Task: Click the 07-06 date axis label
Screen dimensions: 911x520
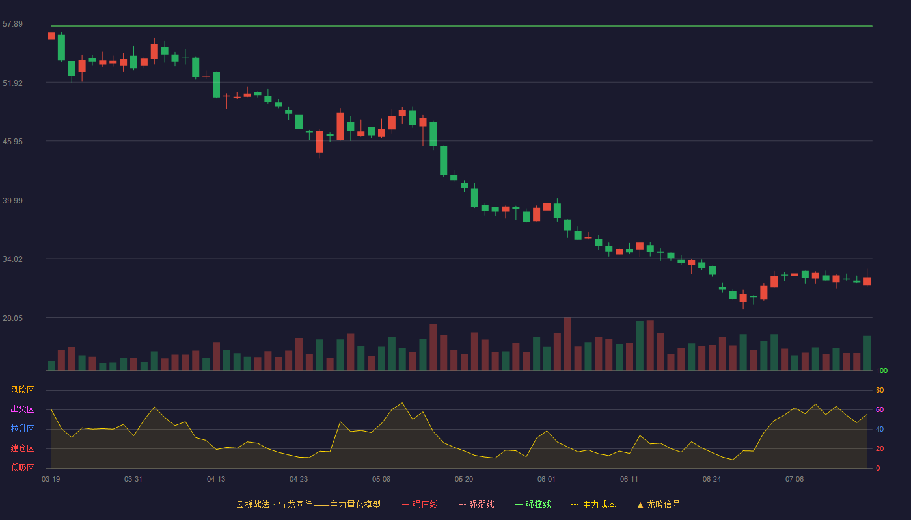Action: (x=795, y=479)
